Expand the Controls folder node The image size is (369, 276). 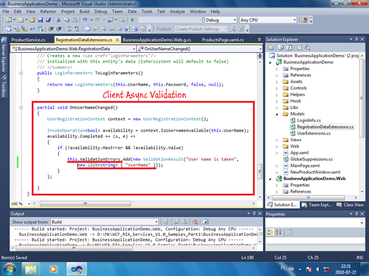277,89
